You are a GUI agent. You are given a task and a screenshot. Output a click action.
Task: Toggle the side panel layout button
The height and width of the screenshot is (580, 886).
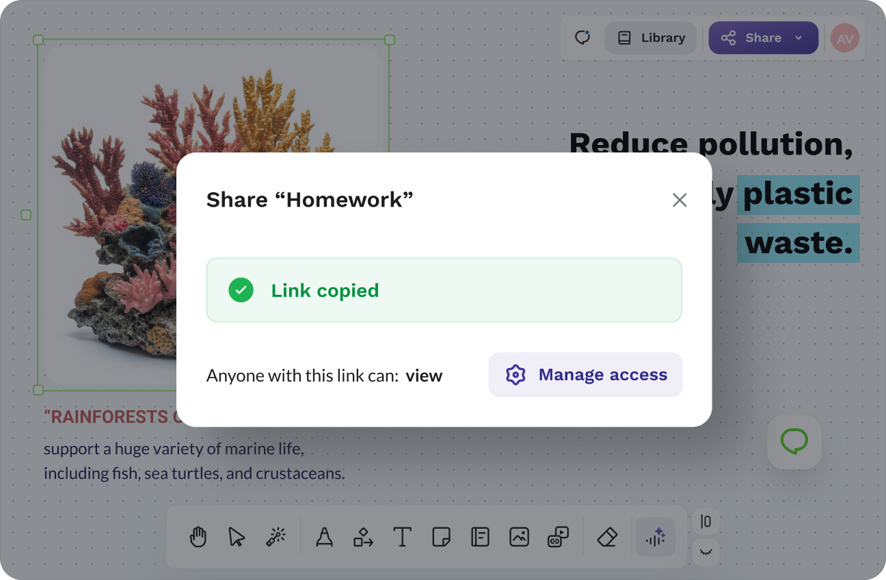tap(706, 522)
